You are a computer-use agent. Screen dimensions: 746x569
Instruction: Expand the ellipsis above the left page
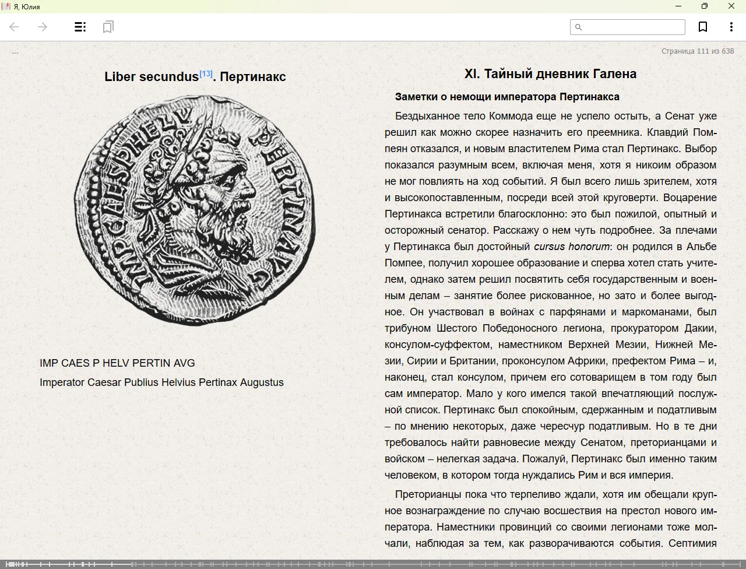[x=15, y=52]
